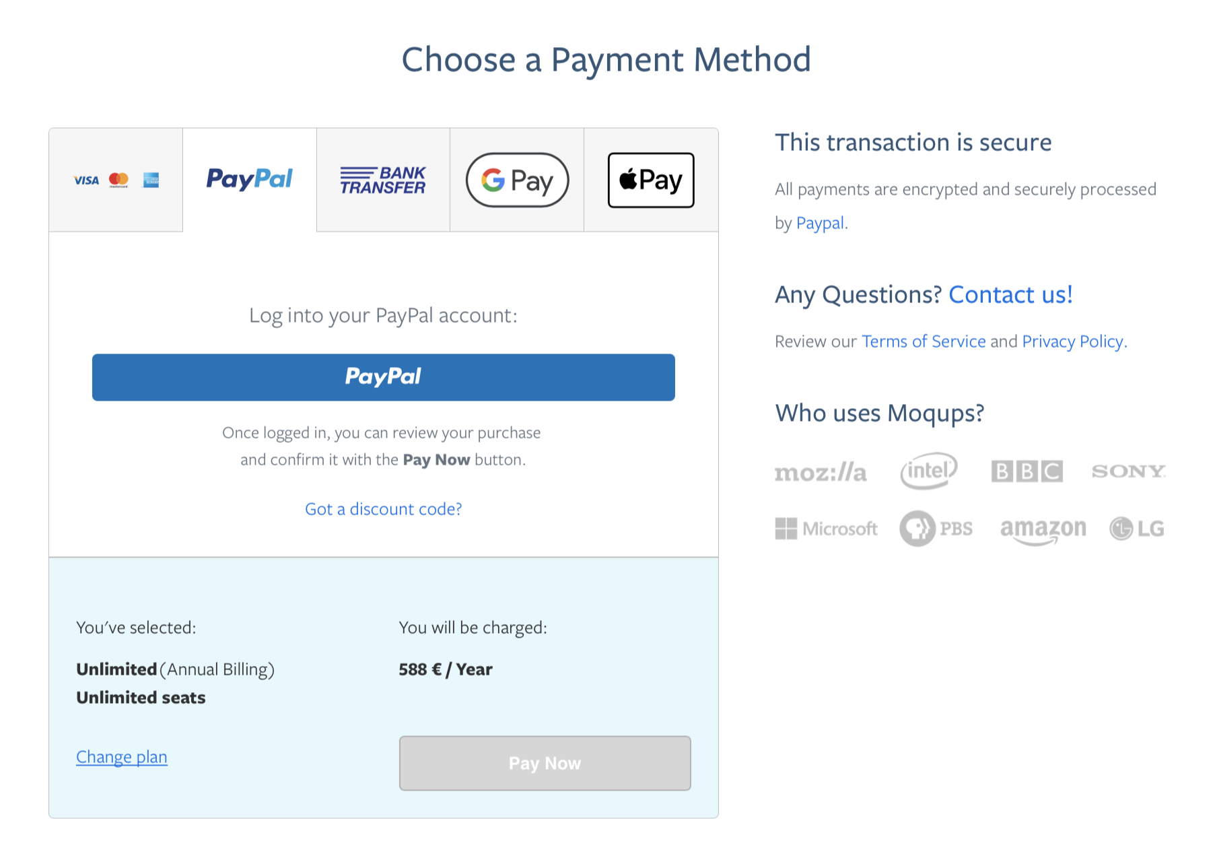Select the American Express icon
Viewport: 1213px width, 866px height.
152,180
